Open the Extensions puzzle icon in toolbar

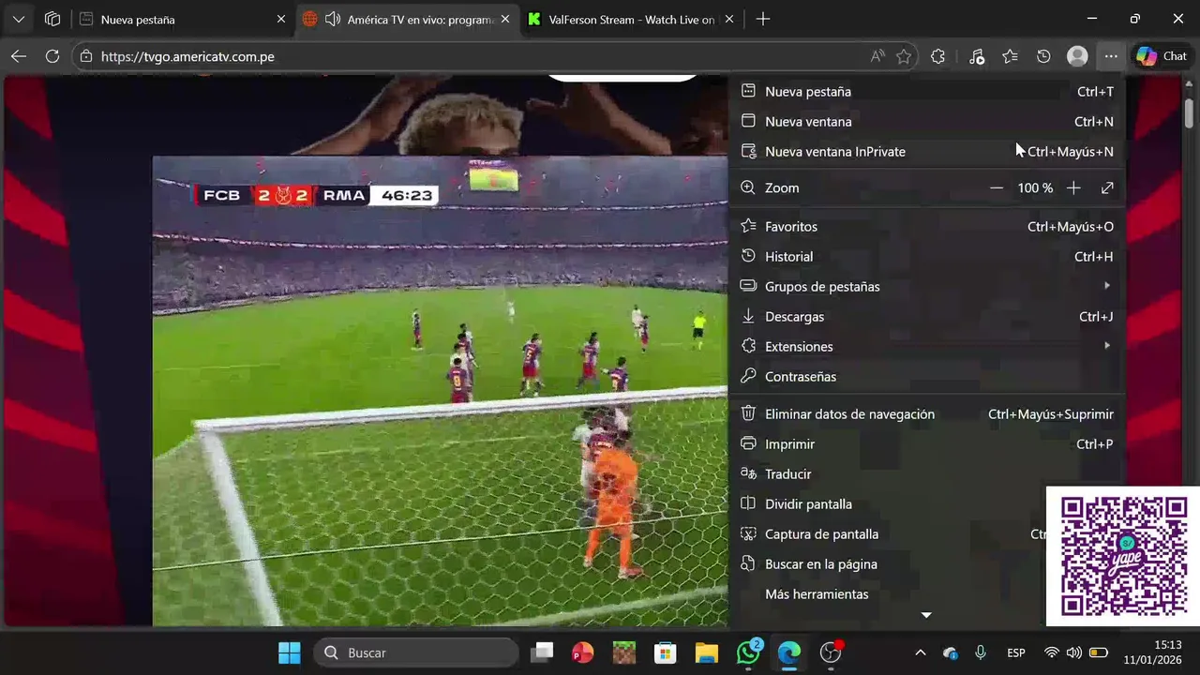coord(938,56)
